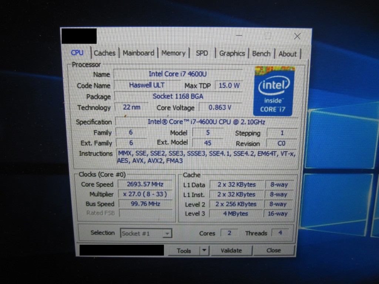Click the L1 Inst. value '2 x 32 KBytes'
The image size is (379, 284).
click(236, 195)
